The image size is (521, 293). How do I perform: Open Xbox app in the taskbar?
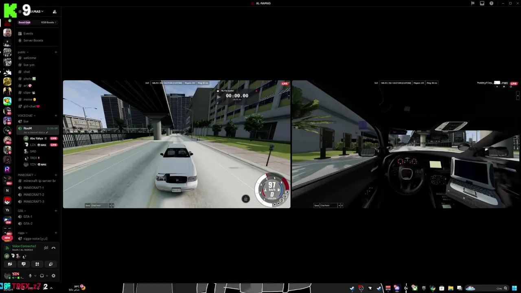(x=415, y=288)
